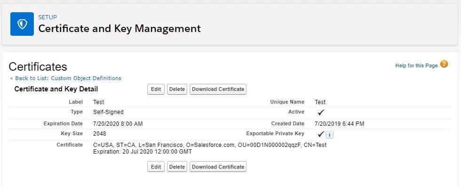461x187 pixels.
Task: Click the top Delete button
Action: tap(177, 89)
